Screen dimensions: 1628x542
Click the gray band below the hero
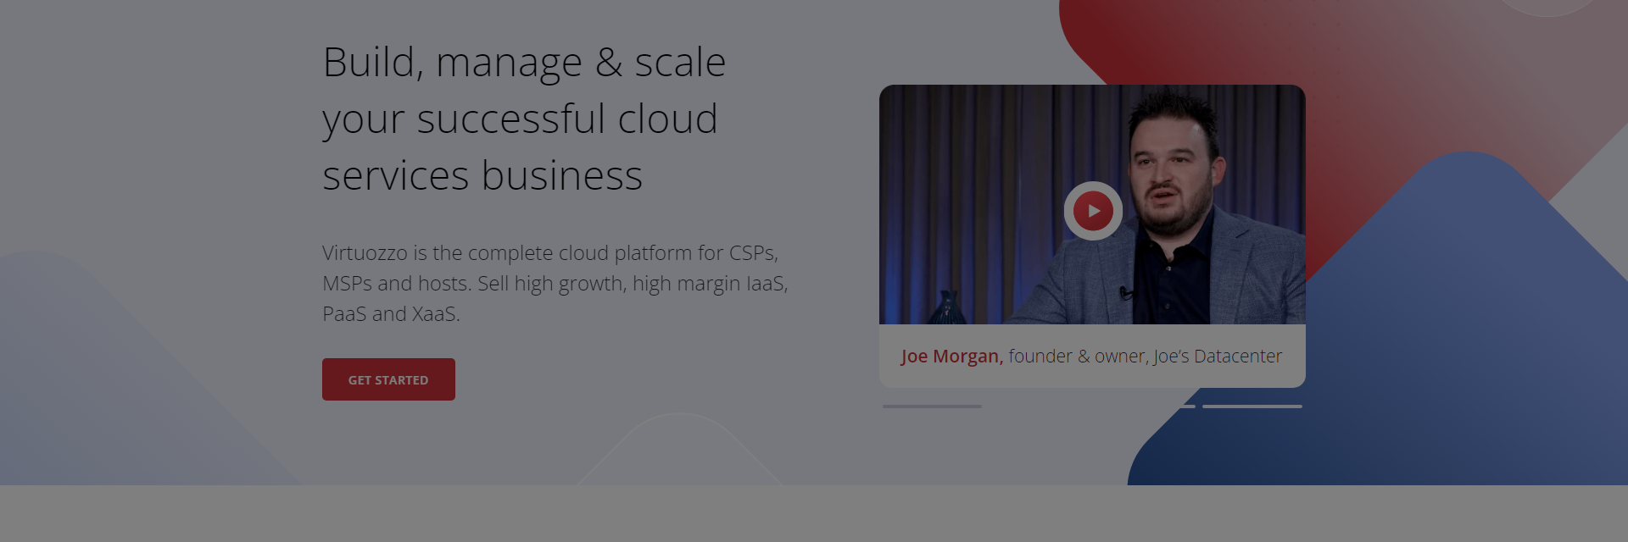pyautogui.click(x=814, y=513)
